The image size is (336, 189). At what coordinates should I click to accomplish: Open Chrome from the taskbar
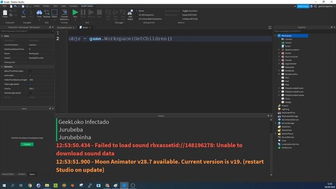[30, 185]
